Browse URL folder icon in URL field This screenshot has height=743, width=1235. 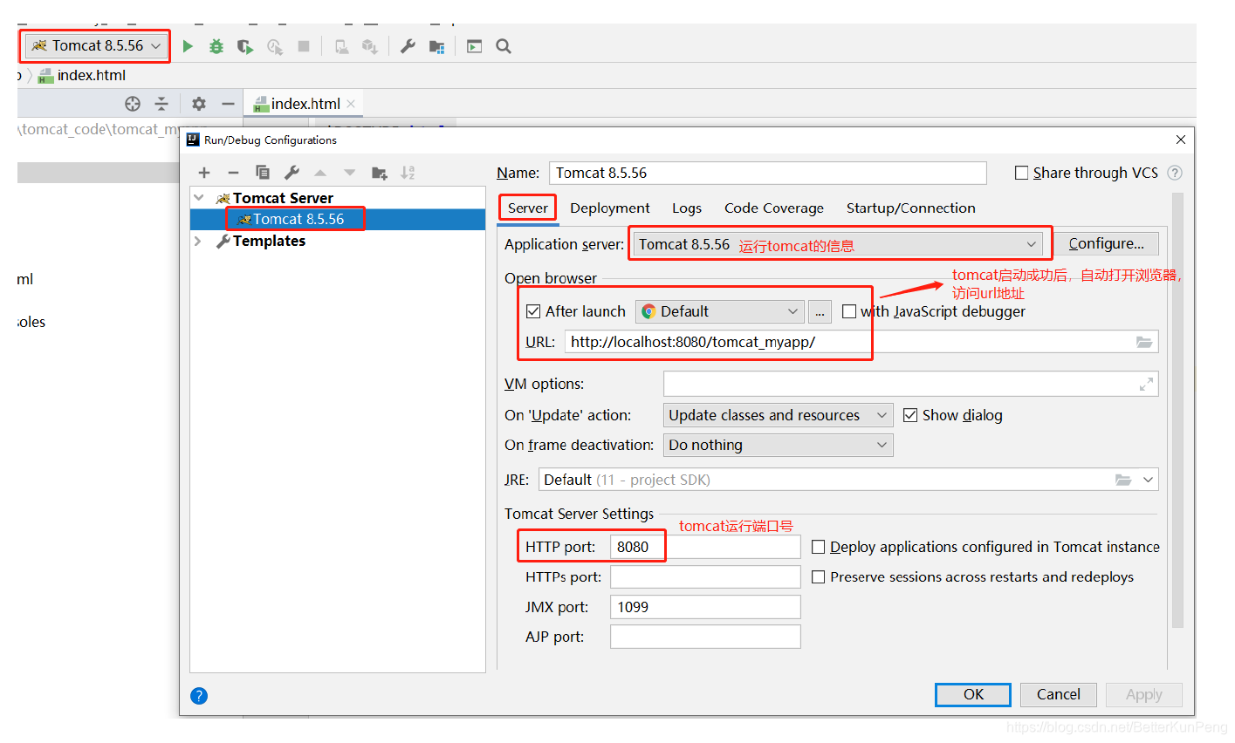click(x=1144, y=342)
